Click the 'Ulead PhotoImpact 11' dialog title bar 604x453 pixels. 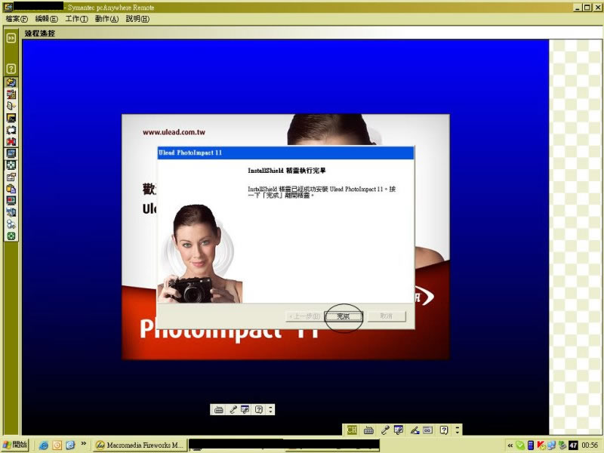click(x=286, y=153)
